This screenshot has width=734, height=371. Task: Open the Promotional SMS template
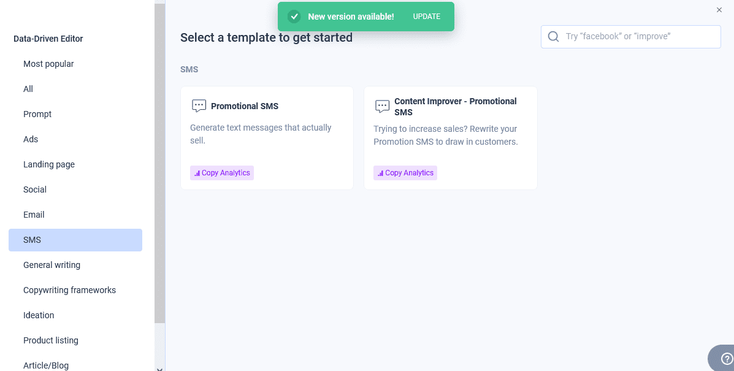pos(245,106)
